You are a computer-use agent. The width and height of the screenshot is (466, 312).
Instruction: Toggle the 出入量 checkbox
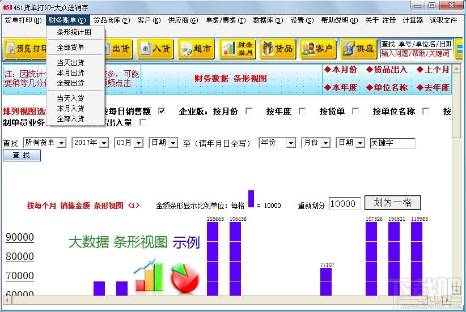pyautogui.click(x=143, y=122)
